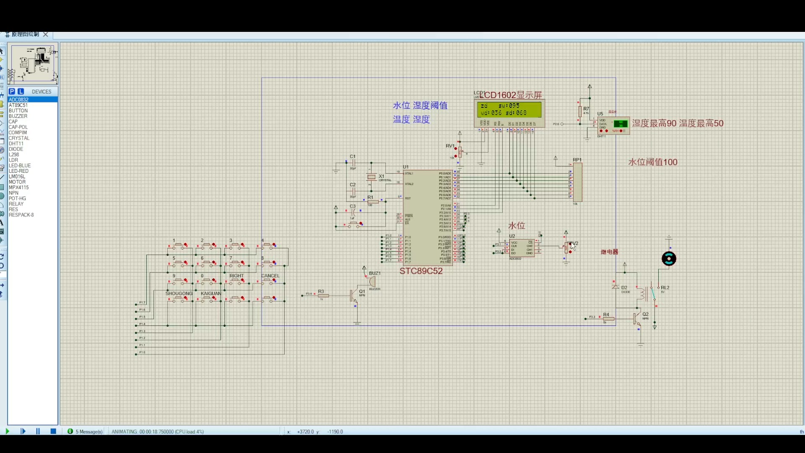The width and height of the screenshot is (805, 453).
Task: Select RESPACK-8 in the devices list
Action: pos(32,215)
